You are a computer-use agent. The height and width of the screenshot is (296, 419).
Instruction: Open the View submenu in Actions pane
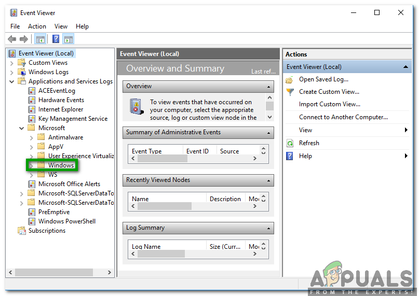click(347, 130)
